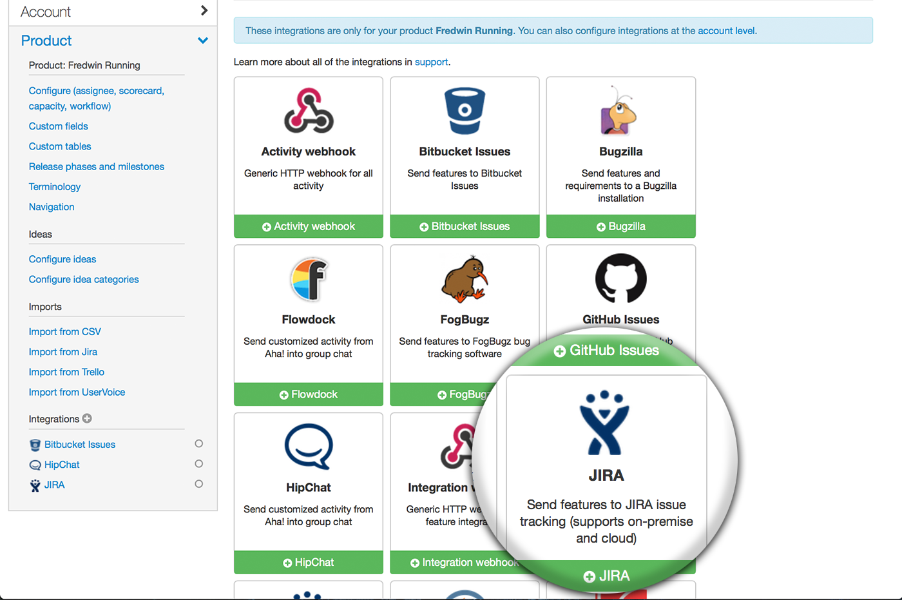Click Integration webhook card logo icon
The height and width of the screenshot is (600, 902).
point(456,447)
